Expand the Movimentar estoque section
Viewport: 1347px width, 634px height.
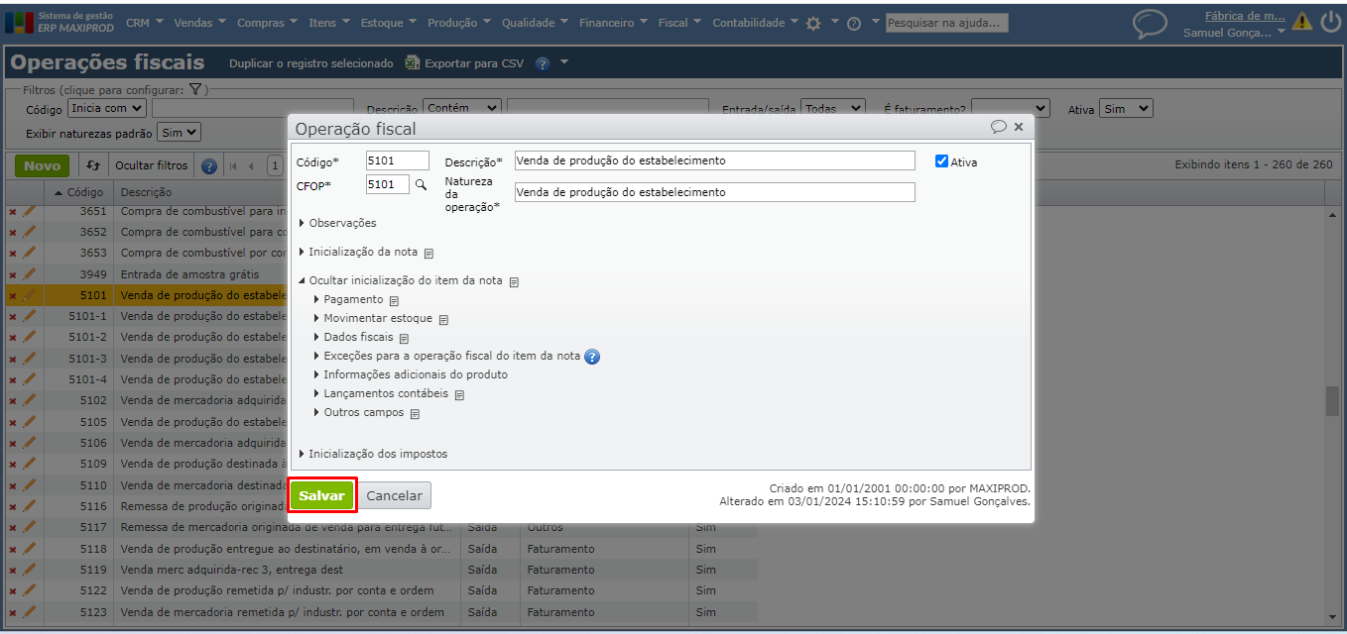coord(373,318)
